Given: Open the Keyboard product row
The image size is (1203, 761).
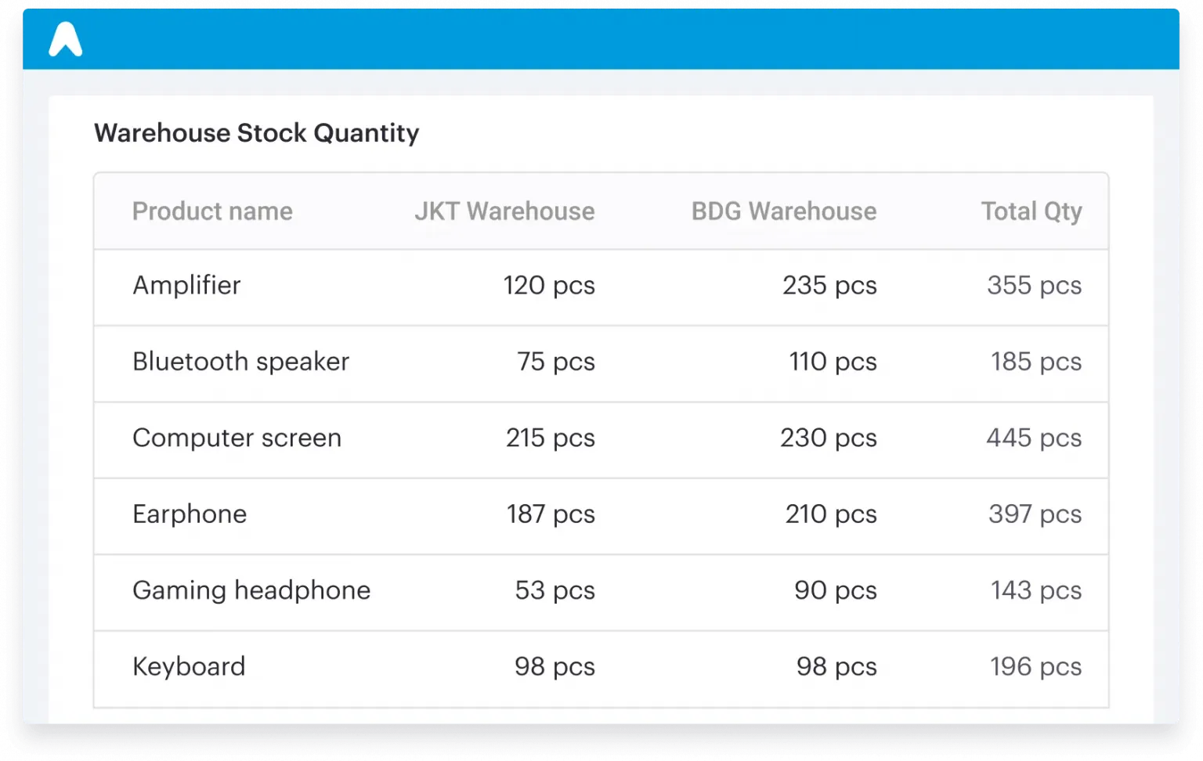Looking at the screenshot, I should [x=189, y=667].
